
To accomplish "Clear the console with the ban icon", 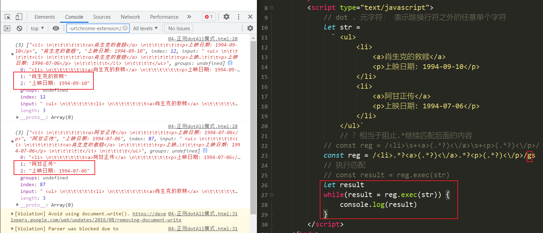I will [x=19, y=28].
